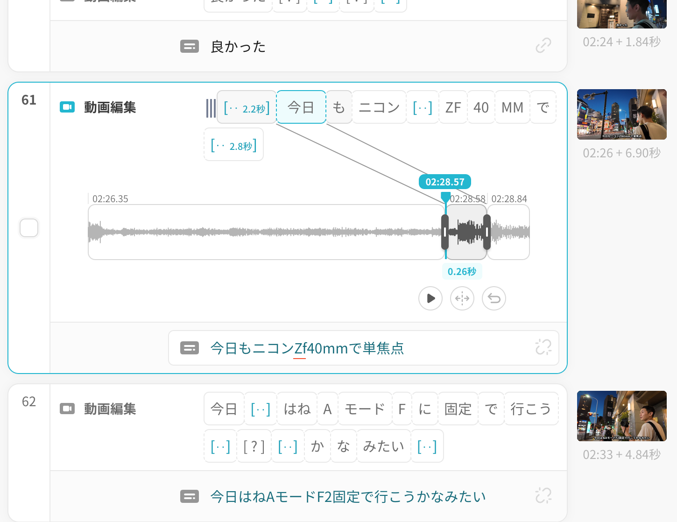Select the 固定 word chip

click(x=458, y=409)
